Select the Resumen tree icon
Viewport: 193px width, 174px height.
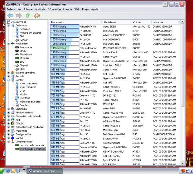[x=17, y=29]
